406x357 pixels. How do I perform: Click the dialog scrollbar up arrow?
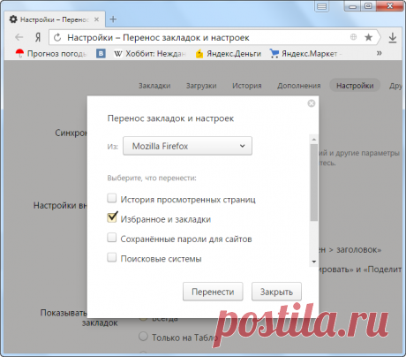[314, 140]
